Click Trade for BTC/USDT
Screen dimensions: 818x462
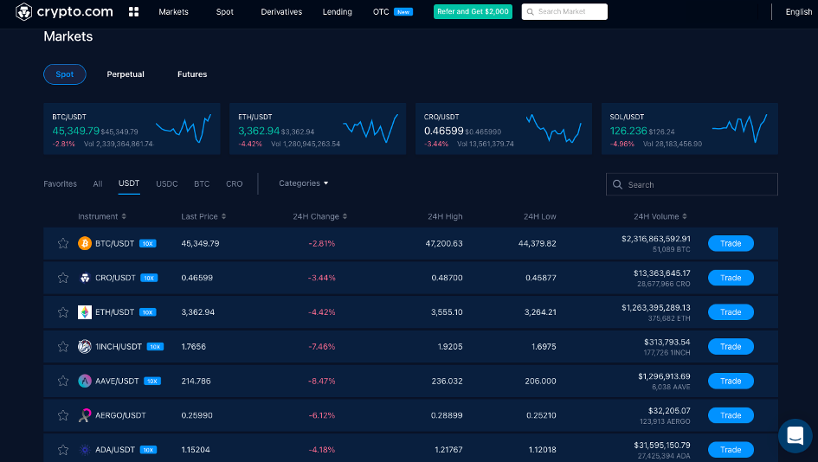pyautogui.click(x=731, y=243)
